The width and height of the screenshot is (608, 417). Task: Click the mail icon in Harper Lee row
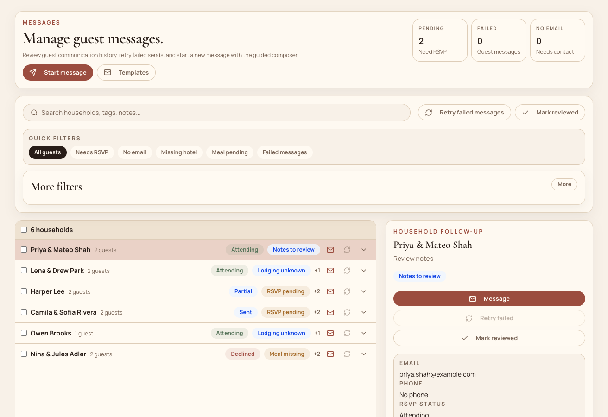click(x=330, y=291)
